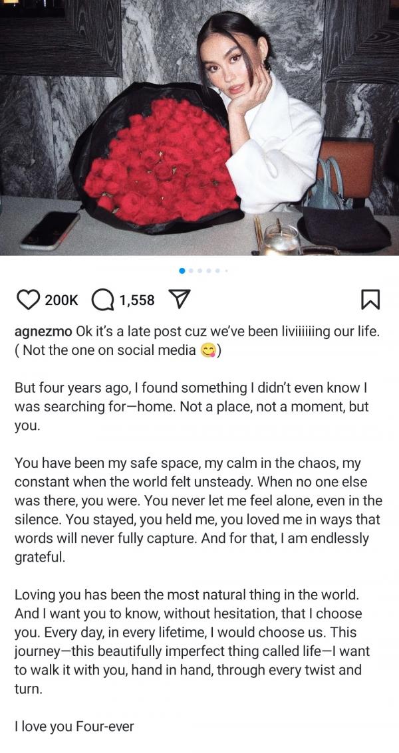
Task: Share the post with the paper plane icon
Action: point(178,300)
